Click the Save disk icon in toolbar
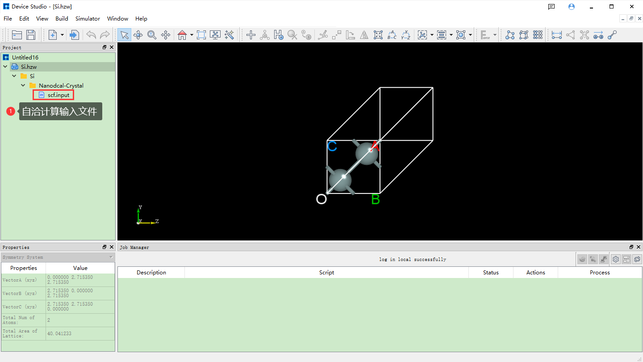643x362 pixels. 31,35
